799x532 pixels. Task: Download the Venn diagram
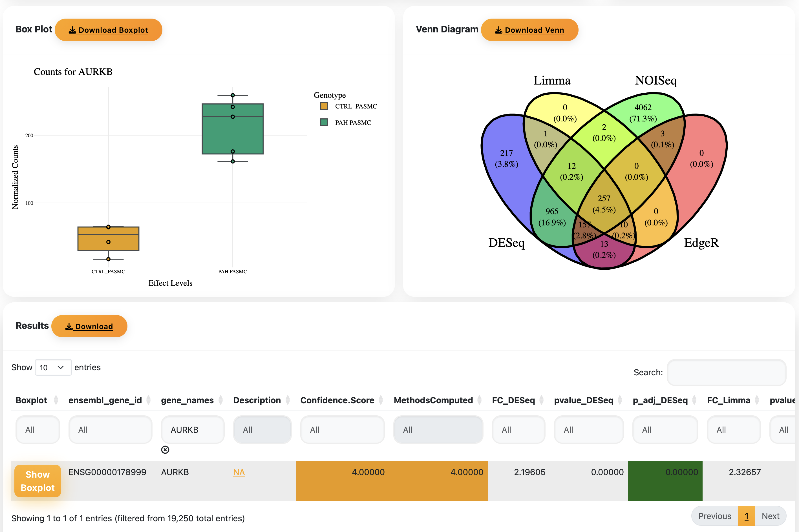(529, 30)
